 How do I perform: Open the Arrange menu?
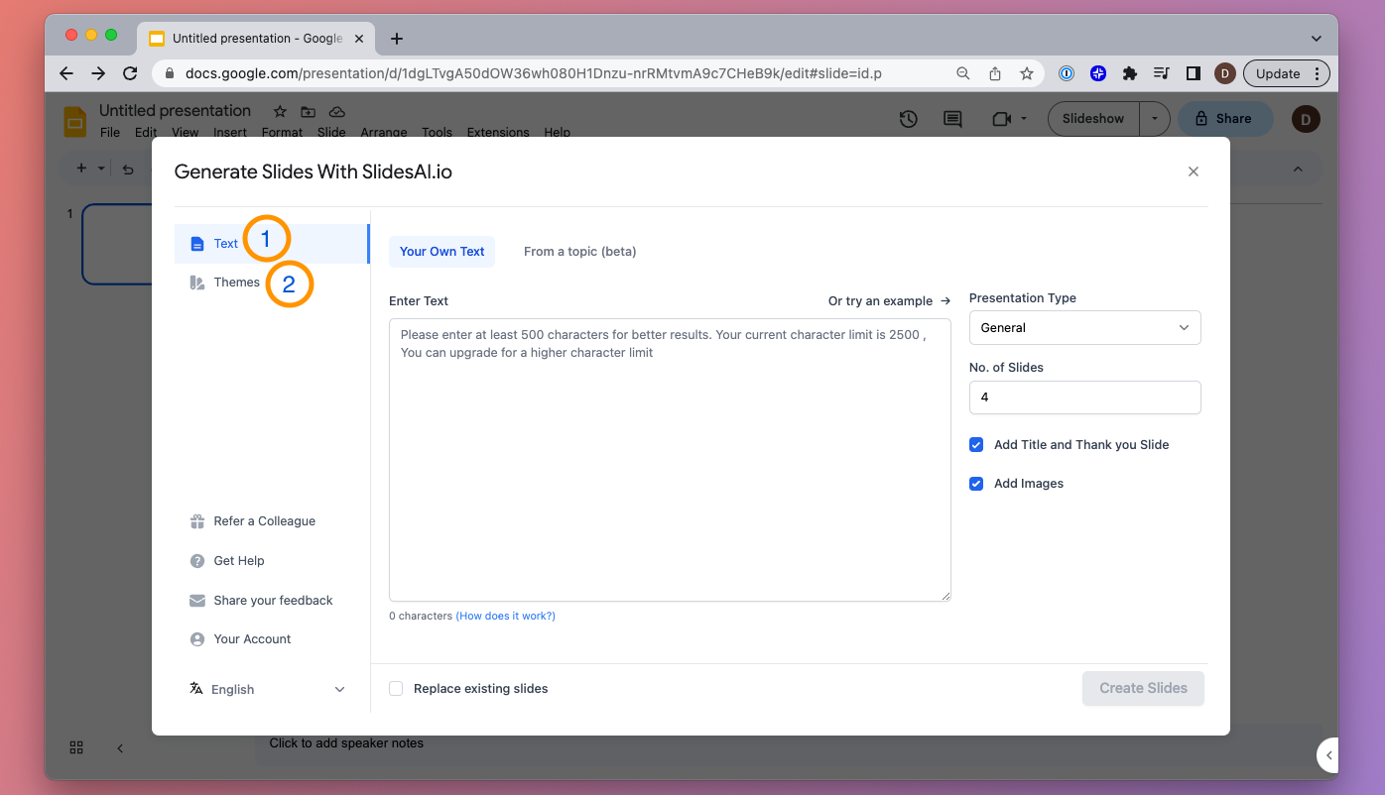pyautogui.click(x=384, y=132)
